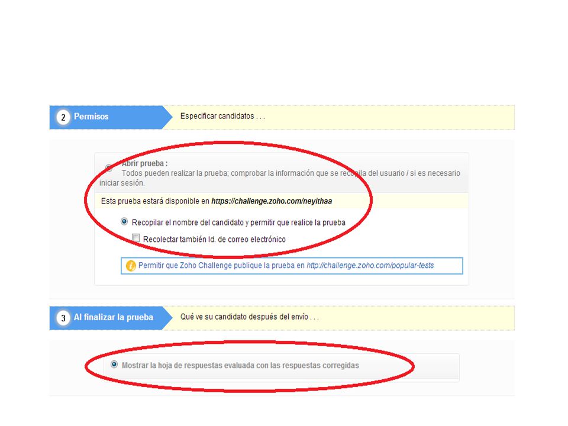Screen dimensions: 568x426
Task: Open the challenge.zoho.com/popular-tests link
Action: [x=370, y=266]
